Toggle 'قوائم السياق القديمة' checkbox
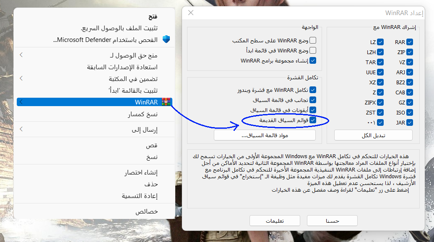This screenshot has height=242, width=434. [x=313, y=120]
